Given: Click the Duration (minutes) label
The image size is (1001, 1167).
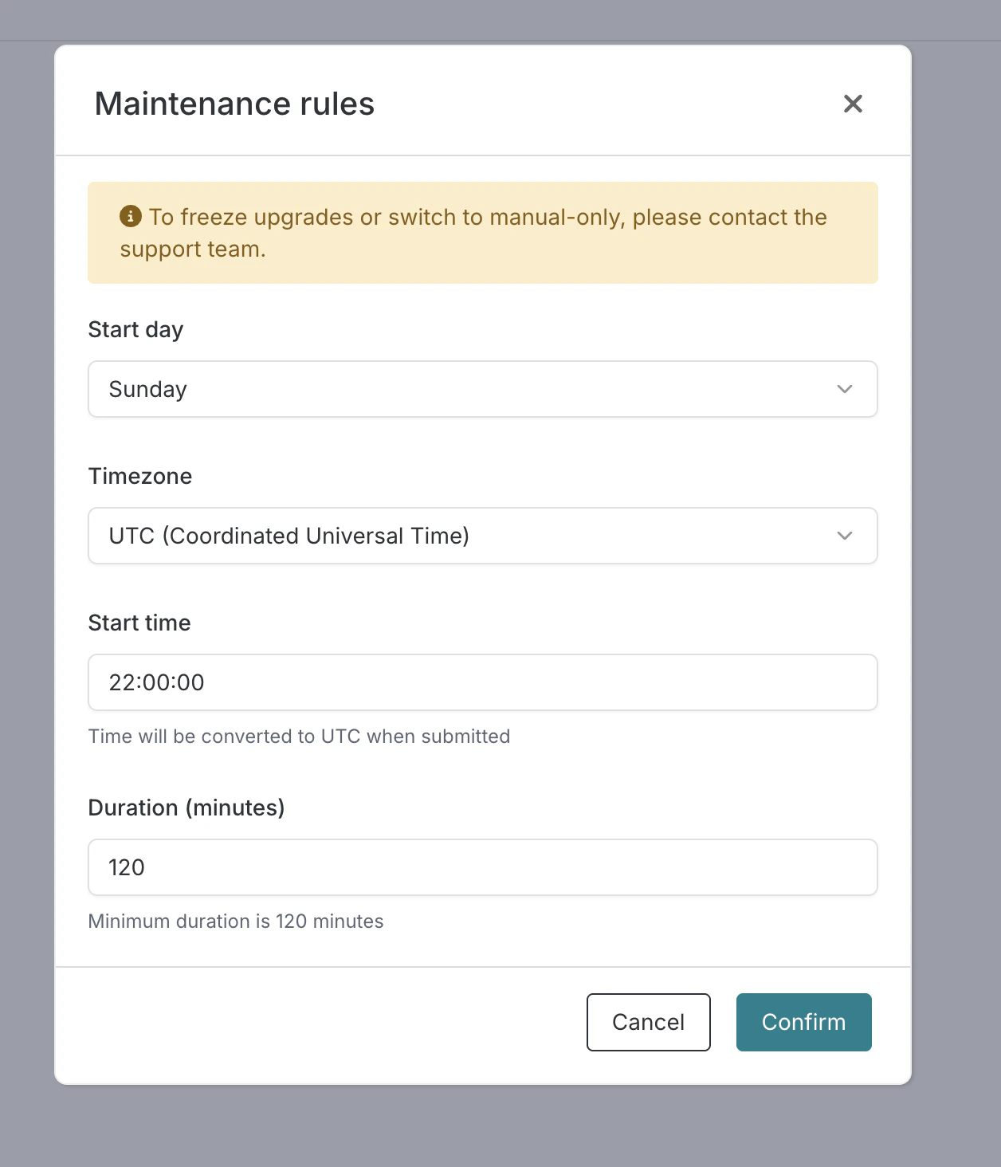Looking at the screenshot, I should (x=186, y=807).
